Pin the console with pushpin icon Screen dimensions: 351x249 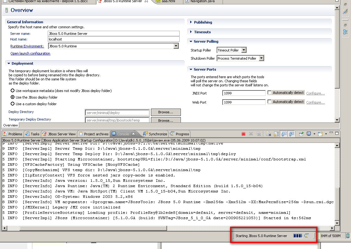(x=301, y=134)
